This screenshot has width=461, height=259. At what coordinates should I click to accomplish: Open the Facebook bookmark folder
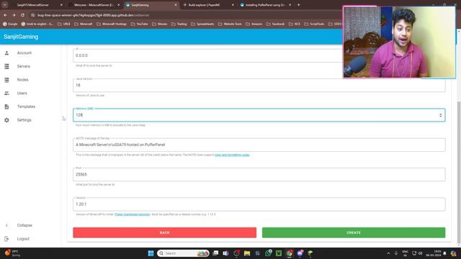(x=275, y=24)
